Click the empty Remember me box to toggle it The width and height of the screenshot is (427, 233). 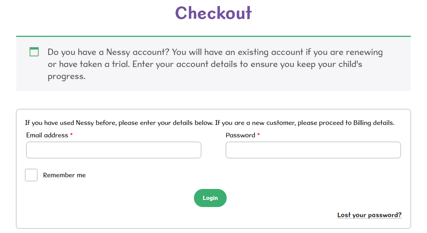click(x=31, y=175)
